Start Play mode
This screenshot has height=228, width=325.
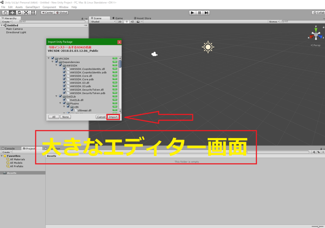[192, 13]
